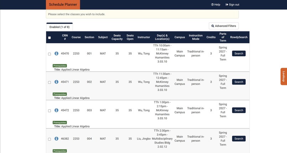
Task: Show Prerequisites badge for section 003
Action: pyautogui.click(x=60, y=122)
